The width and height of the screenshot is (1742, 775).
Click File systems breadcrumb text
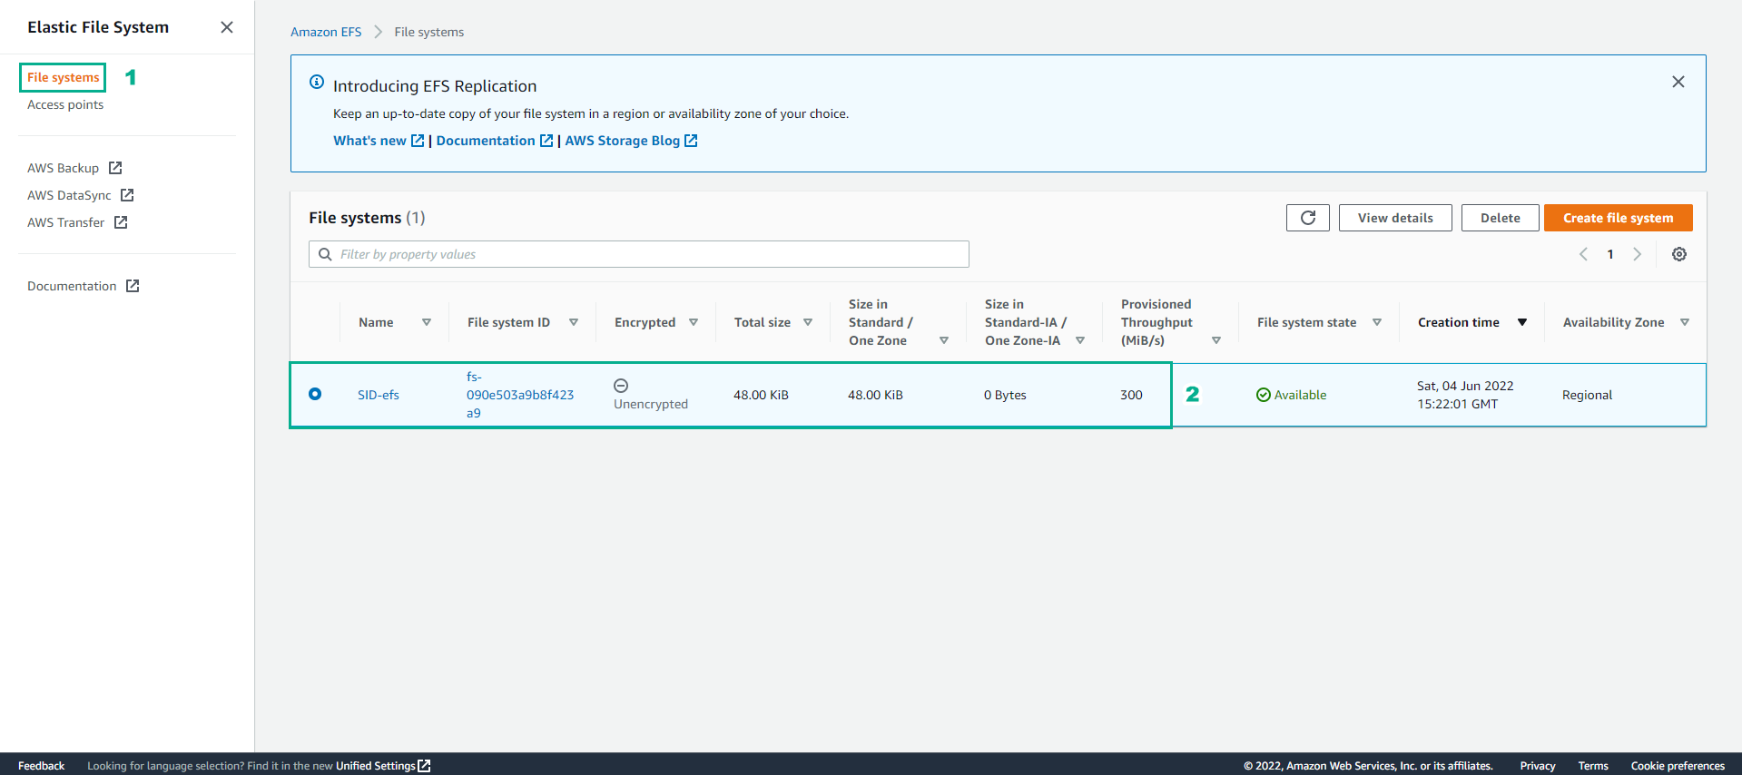click(x=428, y=32)
